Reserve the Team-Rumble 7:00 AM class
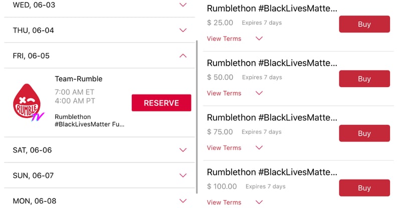Screen dimensions: 397x208 [x=161, y=102]
